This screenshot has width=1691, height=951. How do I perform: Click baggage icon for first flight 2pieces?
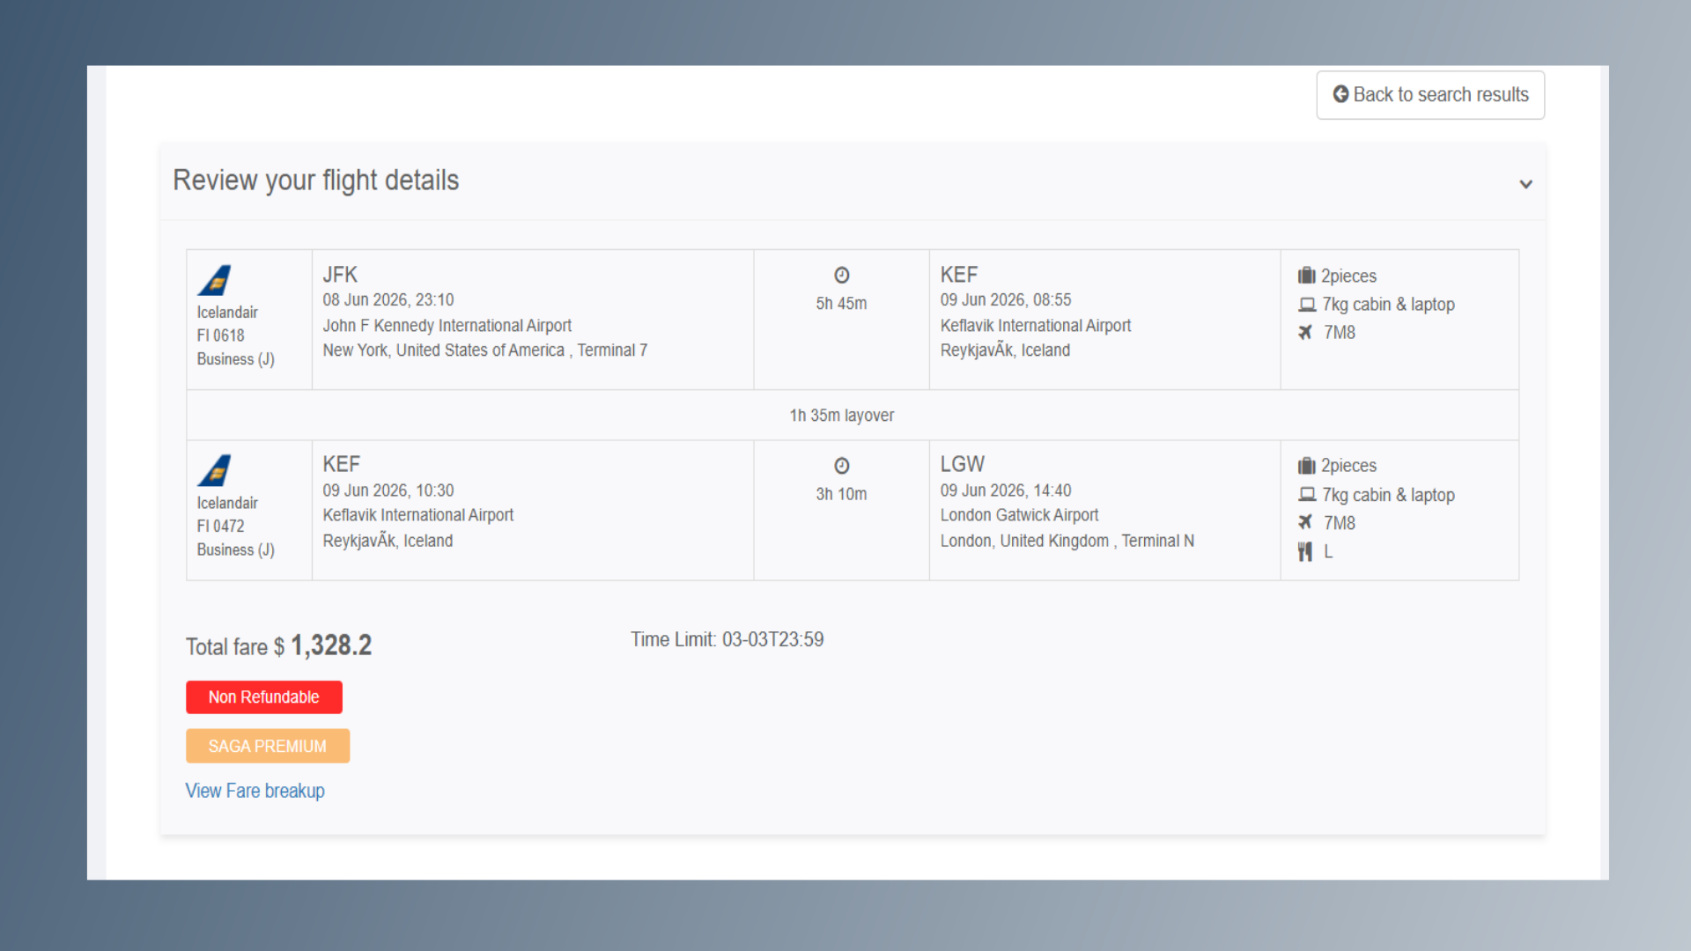(1306, 276)
